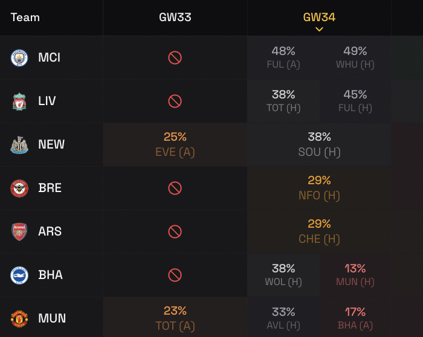Viewport: 423px width, 337px height.
Task: Sort by the GW34 column header
Action: (x=319, y=18)
